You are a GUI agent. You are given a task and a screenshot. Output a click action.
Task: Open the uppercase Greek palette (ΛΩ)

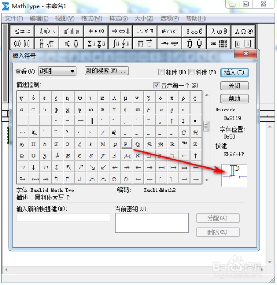pos(243,31)
